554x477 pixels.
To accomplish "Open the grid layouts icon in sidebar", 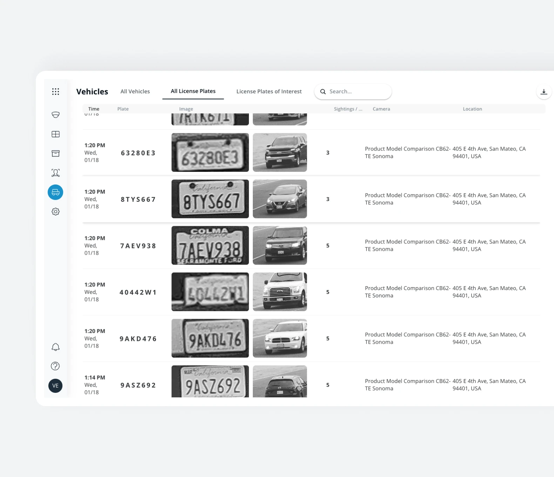I will pyautogui.click(x=55, y=134).
